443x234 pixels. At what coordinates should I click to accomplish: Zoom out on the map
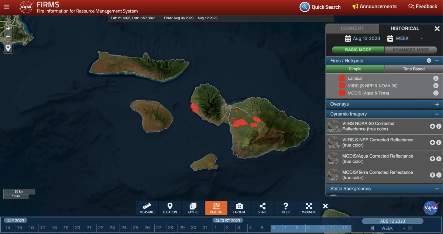click(8, 37)
